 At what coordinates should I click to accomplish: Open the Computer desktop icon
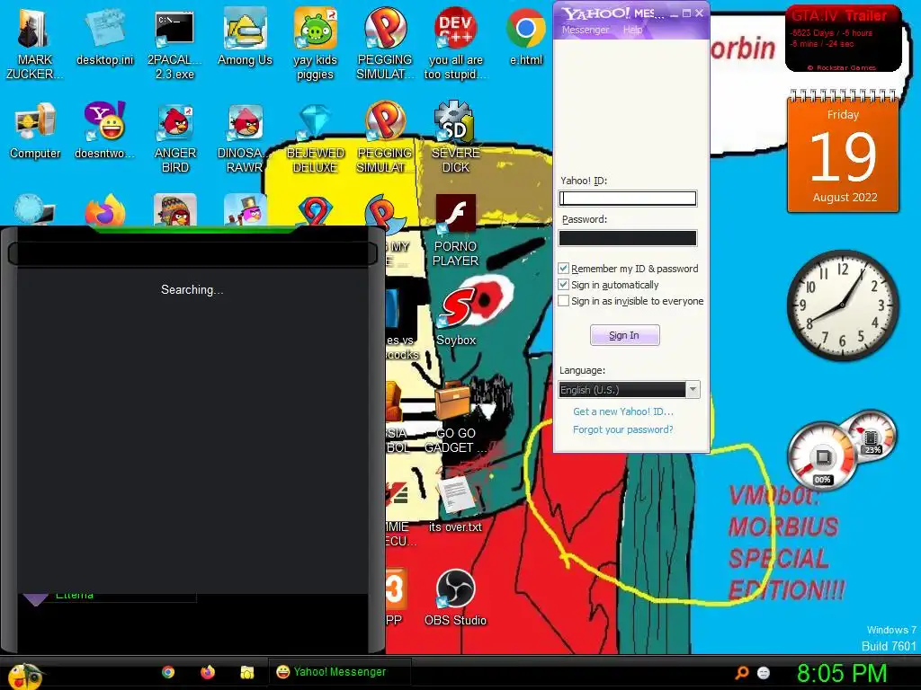[35, 130]
